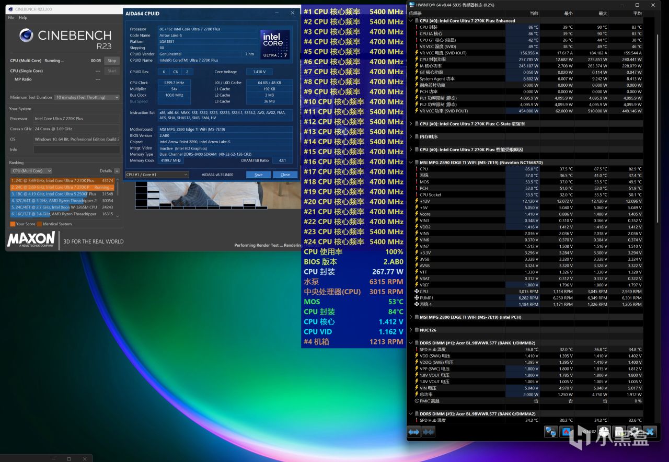Open HWiNFO sensor settings gear icon
Screen dimensions: 669x462
coord(635,432)
